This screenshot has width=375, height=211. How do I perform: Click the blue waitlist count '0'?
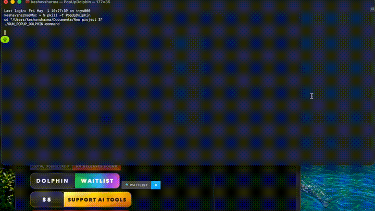pos(156,185)
